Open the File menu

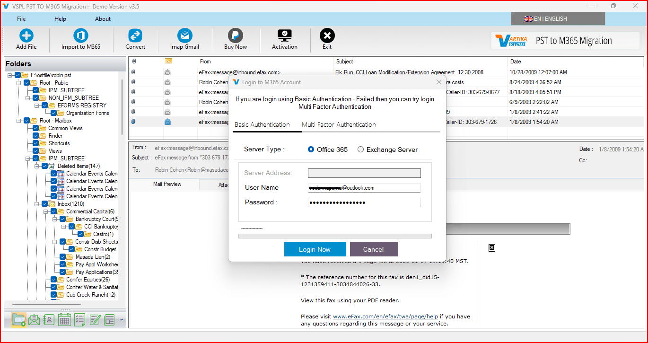(x=21, y=19)
